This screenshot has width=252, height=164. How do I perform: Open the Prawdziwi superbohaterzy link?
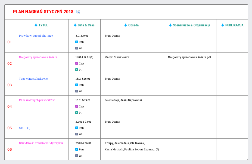[x=36, y=36]
